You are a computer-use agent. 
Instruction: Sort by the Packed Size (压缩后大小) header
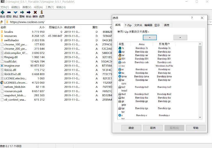(x=54, y=27)
